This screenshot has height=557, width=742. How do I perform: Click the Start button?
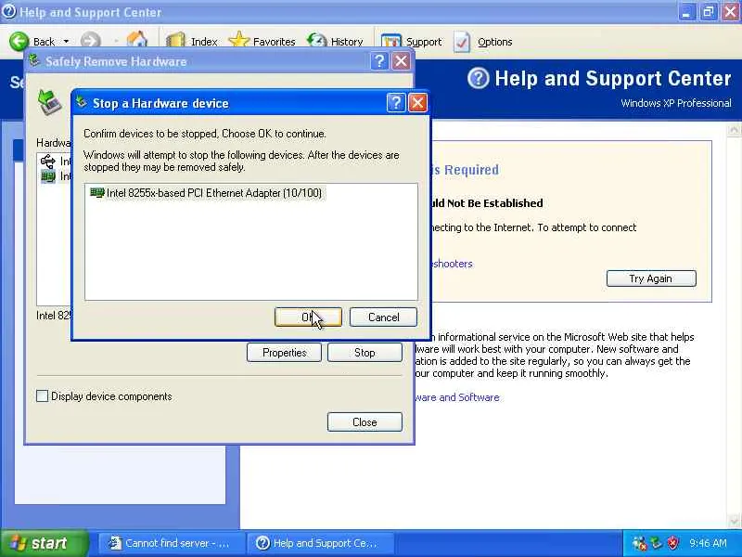coord(44,543)
